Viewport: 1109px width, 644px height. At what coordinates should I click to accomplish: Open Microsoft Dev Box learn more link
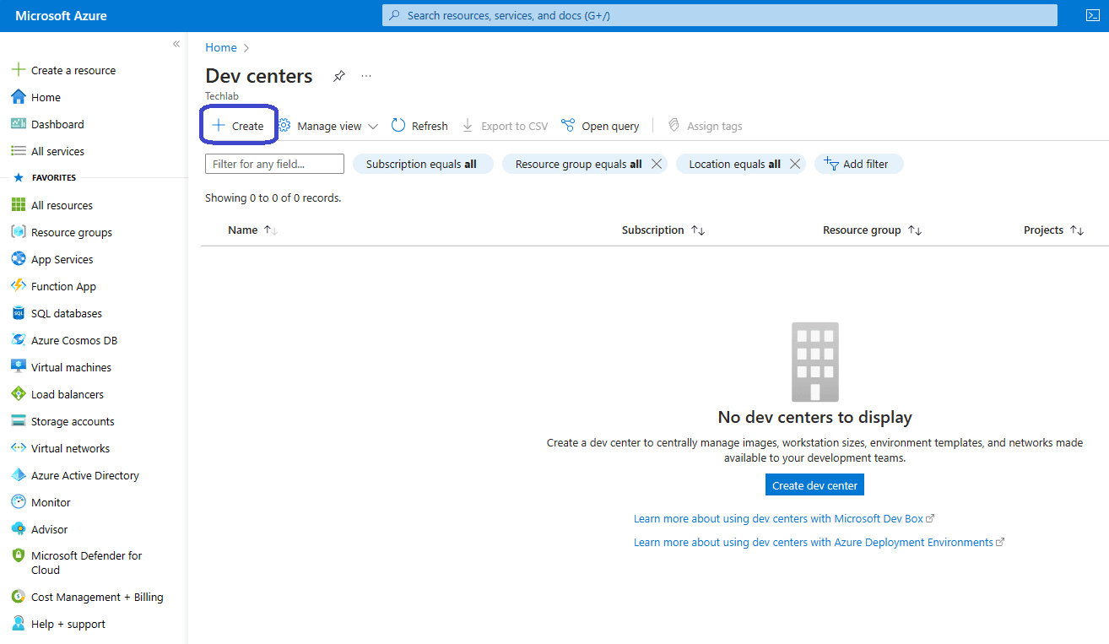[x=778, y=518]
